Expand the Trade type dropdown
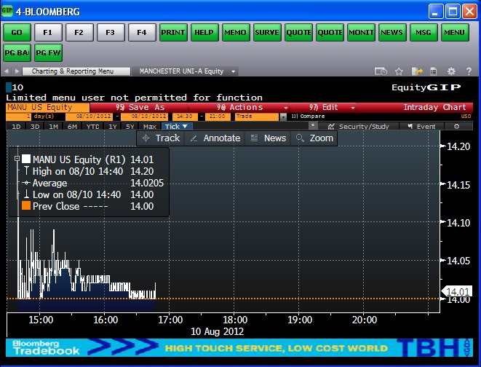The width and height of the screenshot is (481, 367). pyautogui.click(x=283, y=117)
